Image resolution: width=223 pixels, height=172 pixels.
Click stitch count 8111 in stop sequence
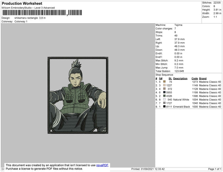[169, 107]
